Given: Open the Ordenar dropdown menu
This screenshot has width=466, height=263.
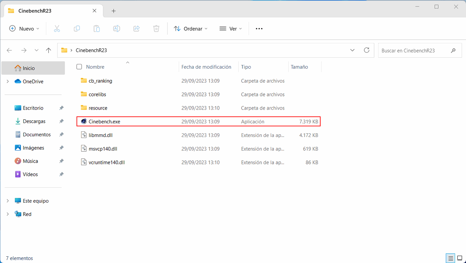Looking at the screenshot, I should point(191,29).
